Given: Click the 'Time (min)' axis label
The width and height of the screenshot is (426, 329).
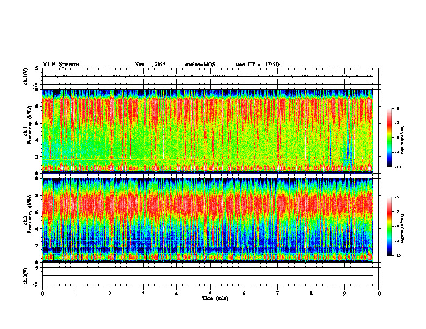Looking at the screenshot, I should tap(215, 298).
